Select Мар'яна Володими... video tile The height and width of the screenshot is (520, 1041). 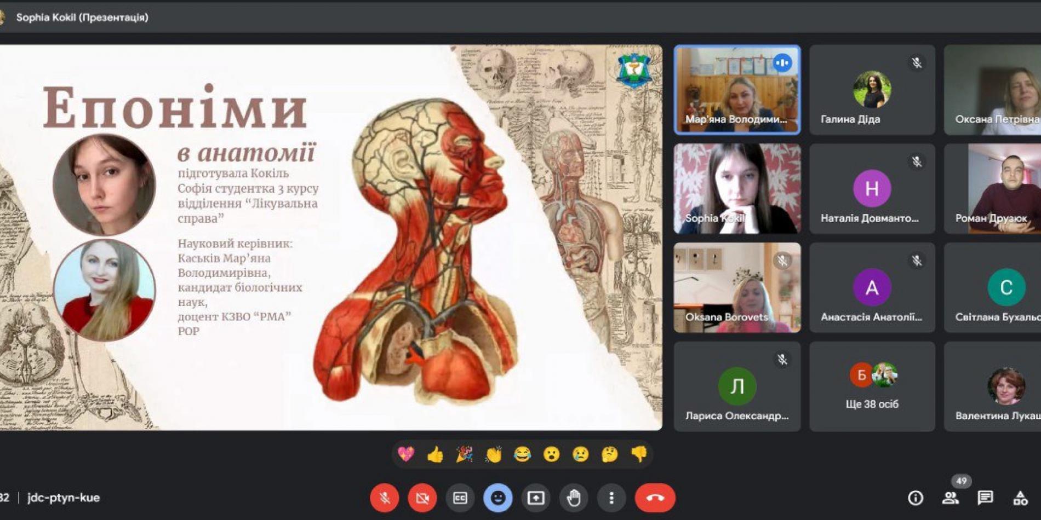pyautogui.click(x=737, y=90)
